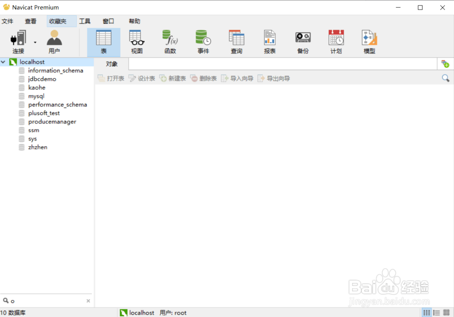
Task: Collapse the localhost connection tree
Action: tap(3, 62)
